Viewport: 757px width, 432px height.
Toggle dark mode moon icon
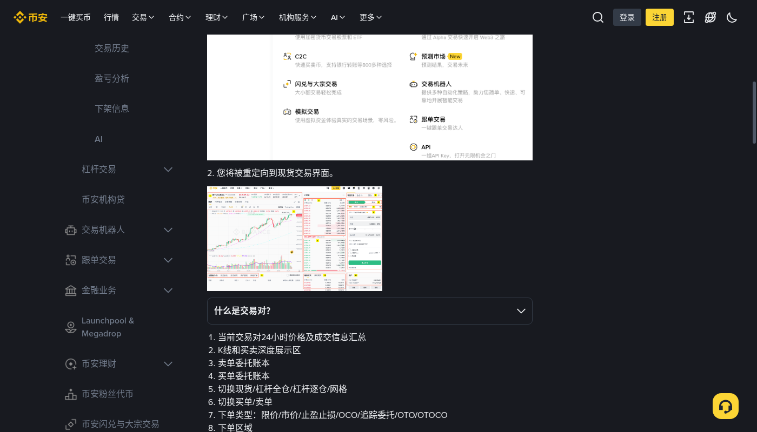click(x=732, y=17)
